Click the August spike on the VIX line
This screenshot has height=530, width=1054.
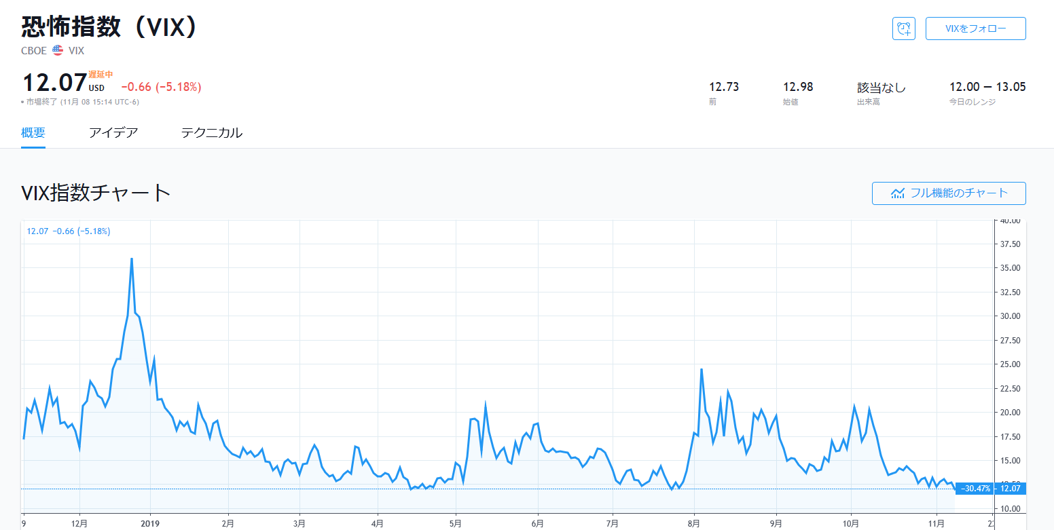pos(701,370)
